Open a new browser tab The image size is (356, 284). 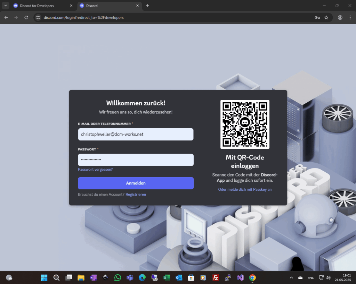(147, 6)
